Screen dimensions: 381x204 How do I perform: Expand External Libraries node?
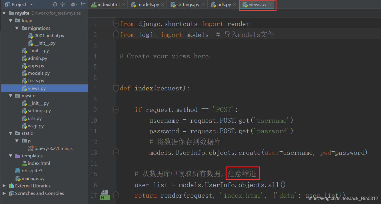tap(4, 186)
